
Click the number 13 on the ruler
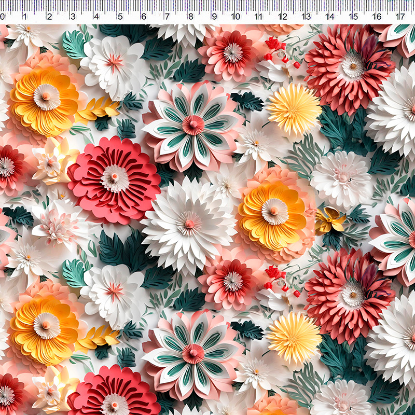[x=306, y=17]
